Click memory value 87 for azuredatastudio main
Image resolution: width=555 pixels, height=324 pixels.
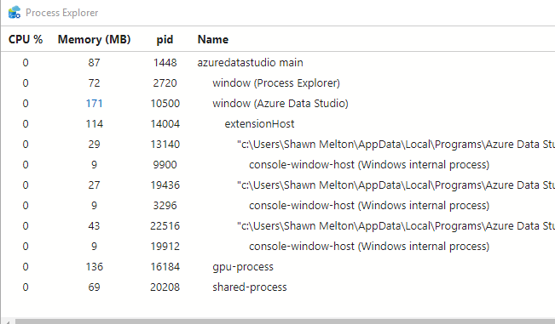coord(94,63)
